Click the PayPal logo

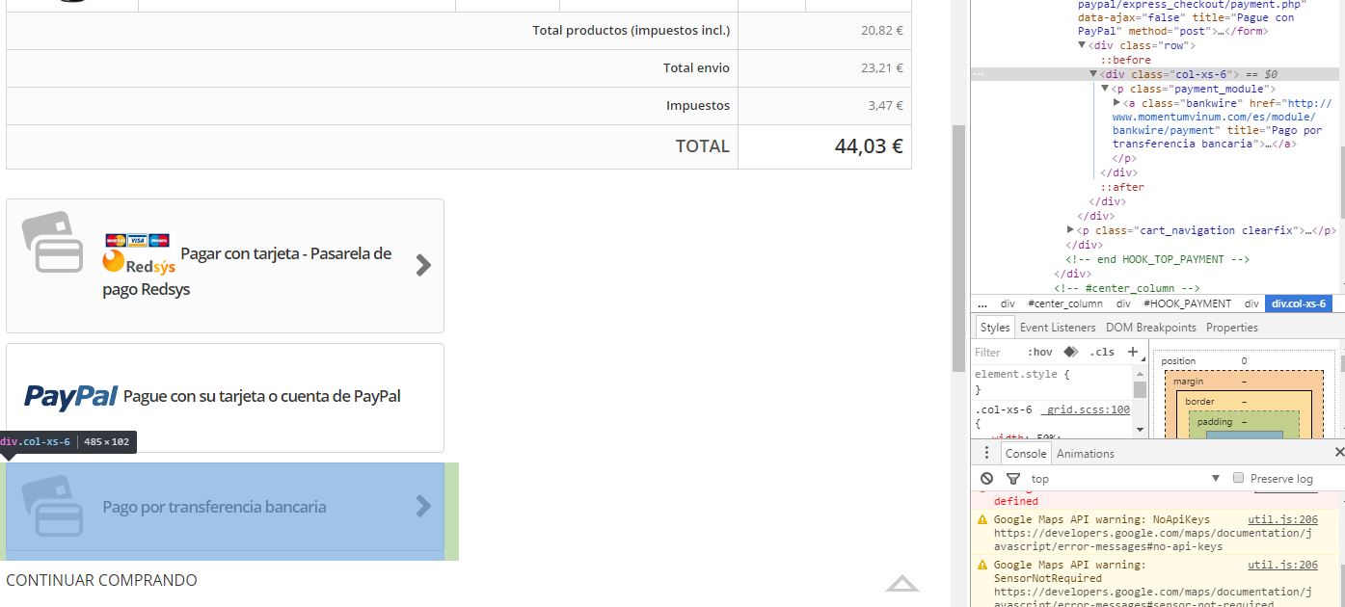70,396
